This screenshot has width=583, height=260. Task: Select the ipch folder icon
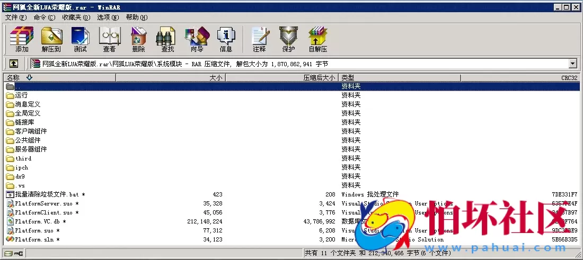point(10,167)
